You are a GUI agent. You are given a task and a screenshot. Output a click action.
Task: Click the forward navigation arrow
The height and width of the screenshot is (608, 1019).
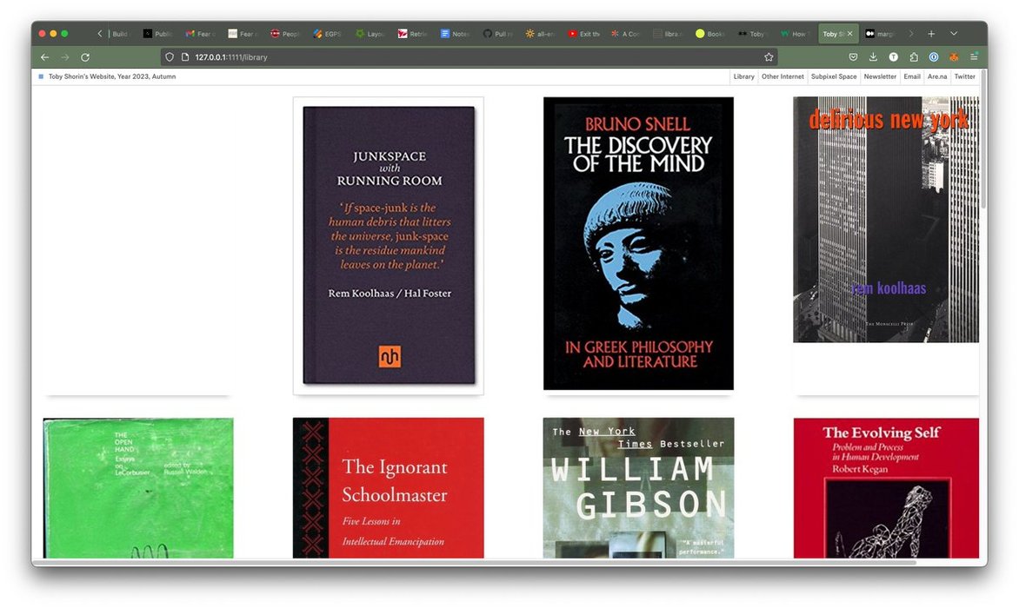coord(65,57)
